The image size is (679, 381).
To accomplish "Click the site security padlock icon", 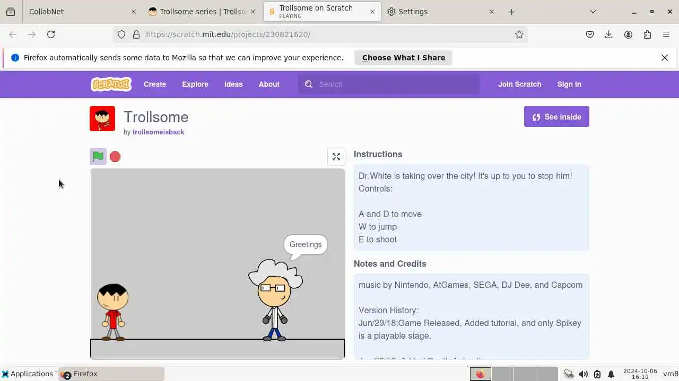I will point(136,34).
